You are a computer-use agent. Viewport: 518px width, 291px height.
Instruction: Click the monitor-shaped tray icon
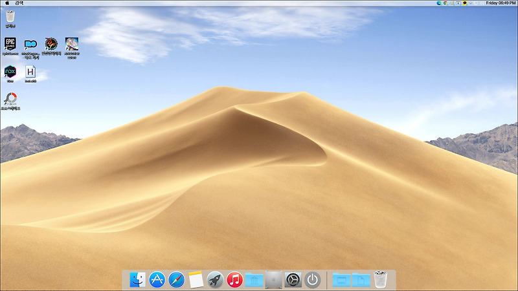458,3
